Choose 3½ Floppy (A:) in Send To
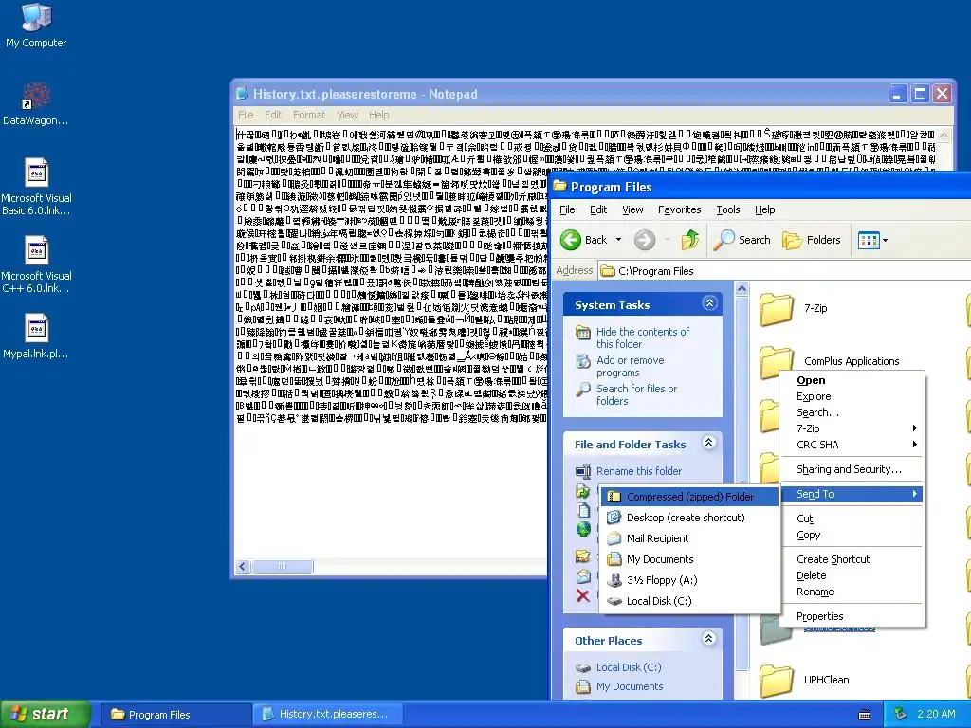This screenshot has width=971, height=728. (689, 580)
